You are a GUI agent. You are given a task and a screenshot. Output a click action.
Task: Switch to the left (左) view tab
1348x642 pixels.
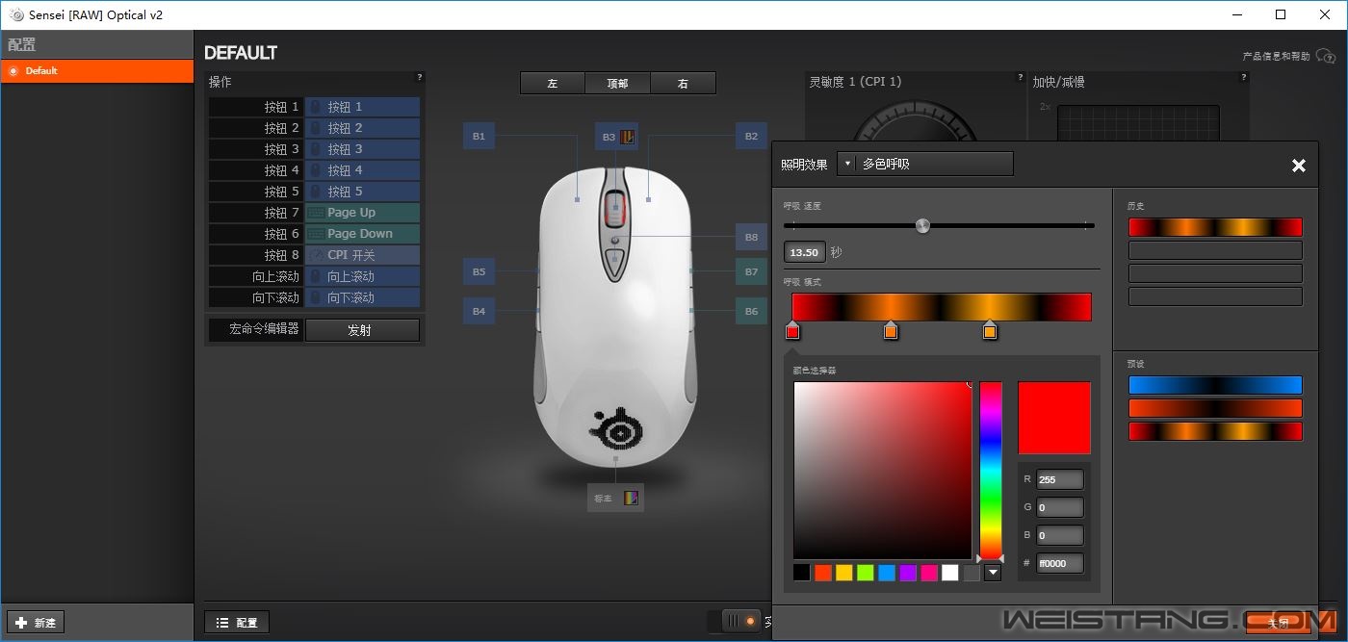(x=553, y=84)
